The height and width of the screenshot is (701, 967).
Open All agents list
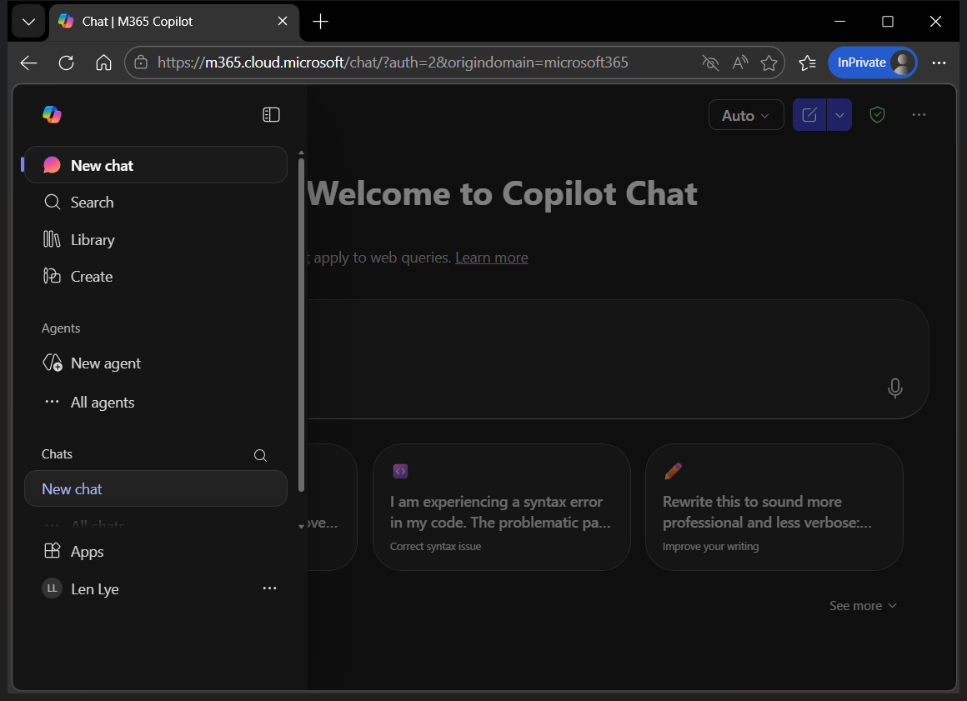tap(103, 402)
